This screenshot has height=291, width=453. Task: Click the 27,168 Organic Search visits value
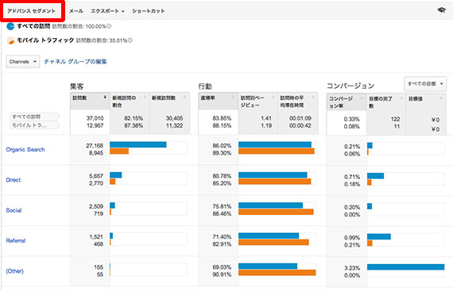[95, 146]
